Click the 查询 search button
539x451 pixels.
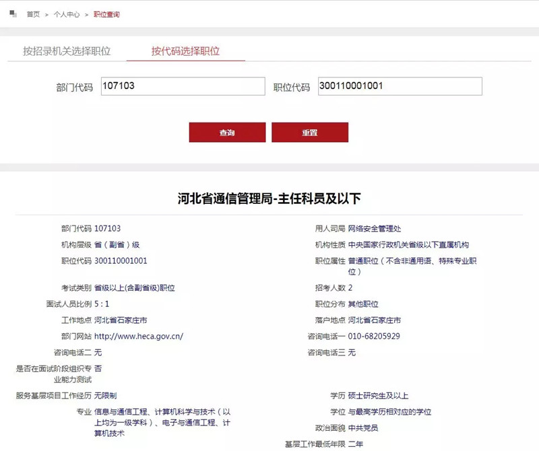227,132
